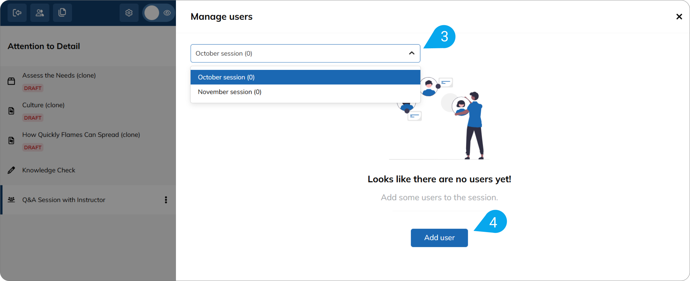Click the Attention to Detail course title
This screenshot has width=690, height=281.
pos(44,46)
